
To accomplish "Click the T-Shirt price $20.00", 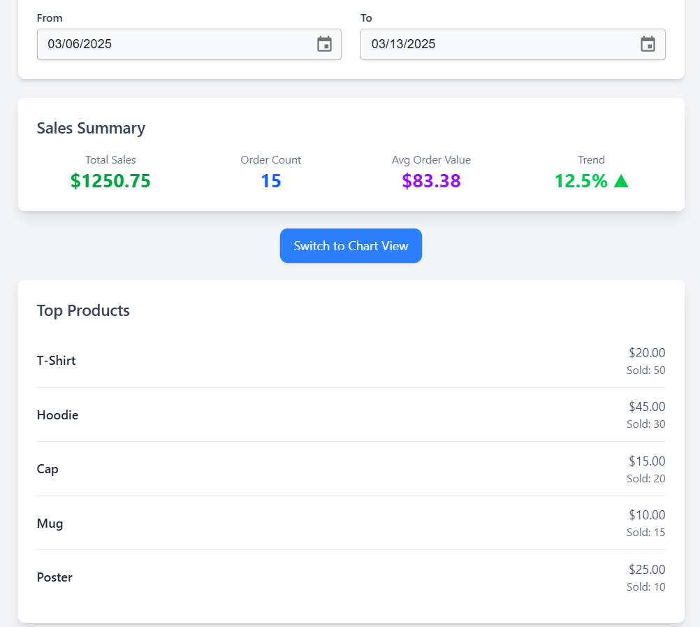I will click(x=647, y=353).
